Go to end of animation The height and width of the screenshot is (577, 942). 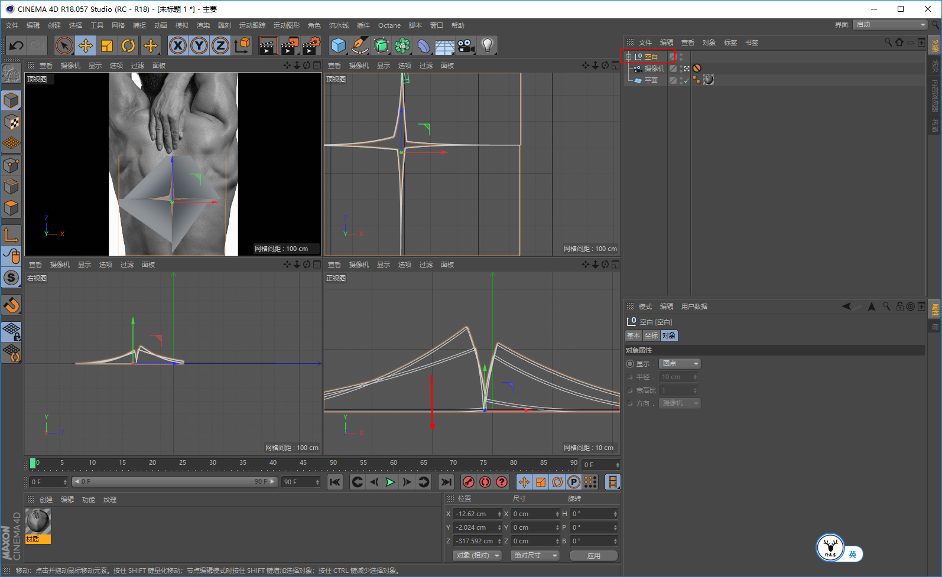(446, 482)
